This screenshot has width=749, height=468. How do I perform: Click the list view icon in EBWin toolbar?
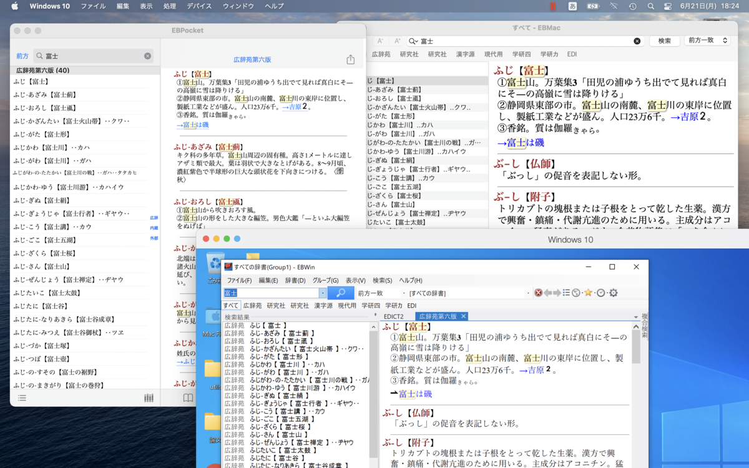click(x=566, y=293)
